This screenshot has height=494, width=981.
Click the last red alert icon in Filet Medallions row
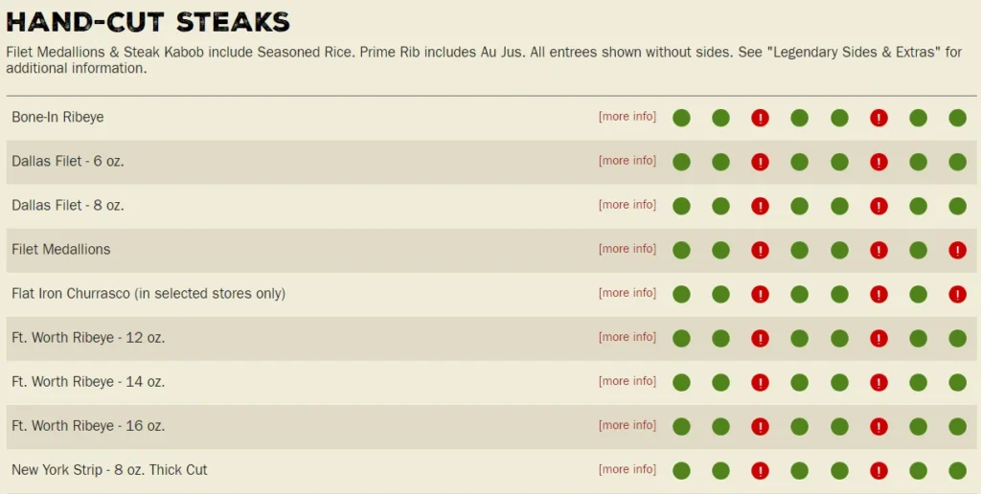click(957, 250)
